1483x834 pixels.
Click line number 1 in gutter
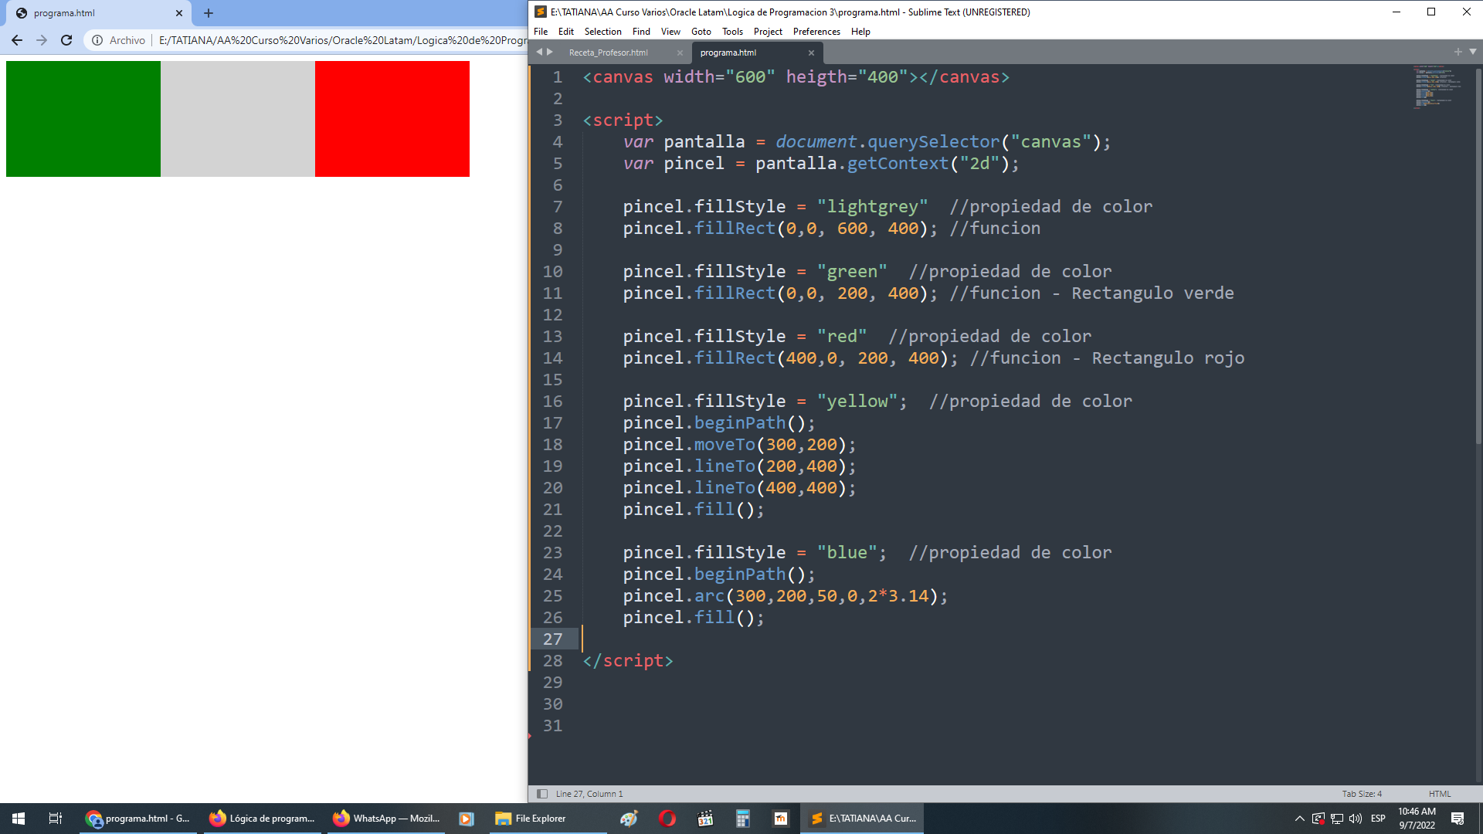click(558, 77)
